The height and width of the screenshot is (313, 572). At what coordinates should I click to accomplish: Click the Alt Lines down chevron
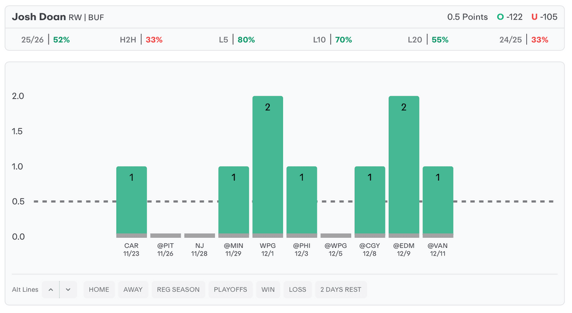point(68,290)
